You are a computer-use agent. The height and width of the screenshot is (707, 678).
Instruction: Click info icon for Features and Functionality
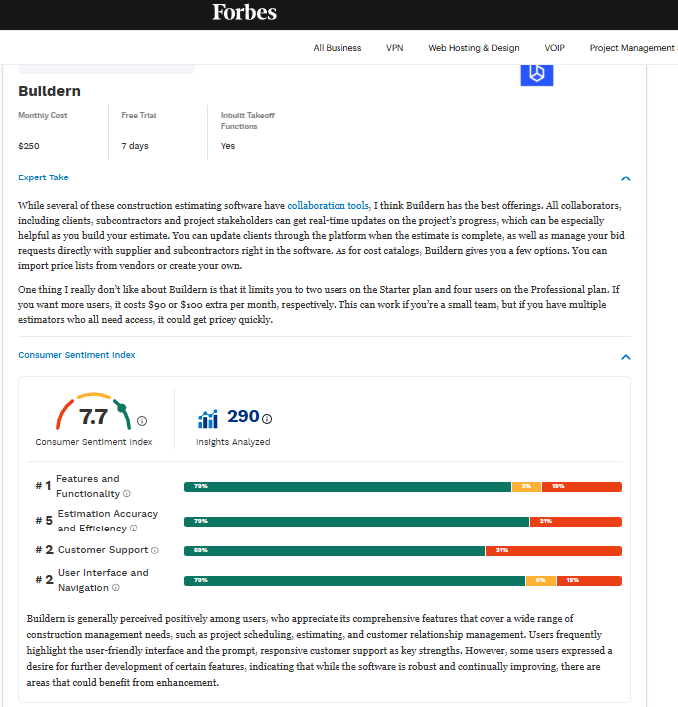pos(127,494)
